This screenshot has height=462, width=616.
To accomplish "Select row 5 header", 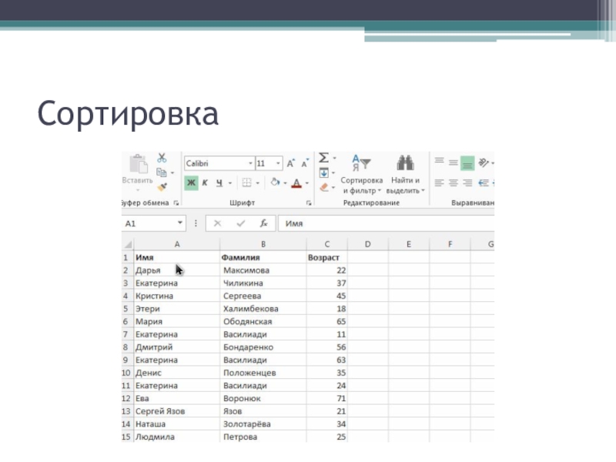I will (x=126, y=309).
